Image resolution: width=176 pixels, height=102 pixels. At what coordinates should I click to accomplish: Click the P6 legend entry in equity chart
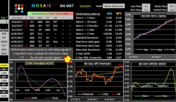pos(169,50)
